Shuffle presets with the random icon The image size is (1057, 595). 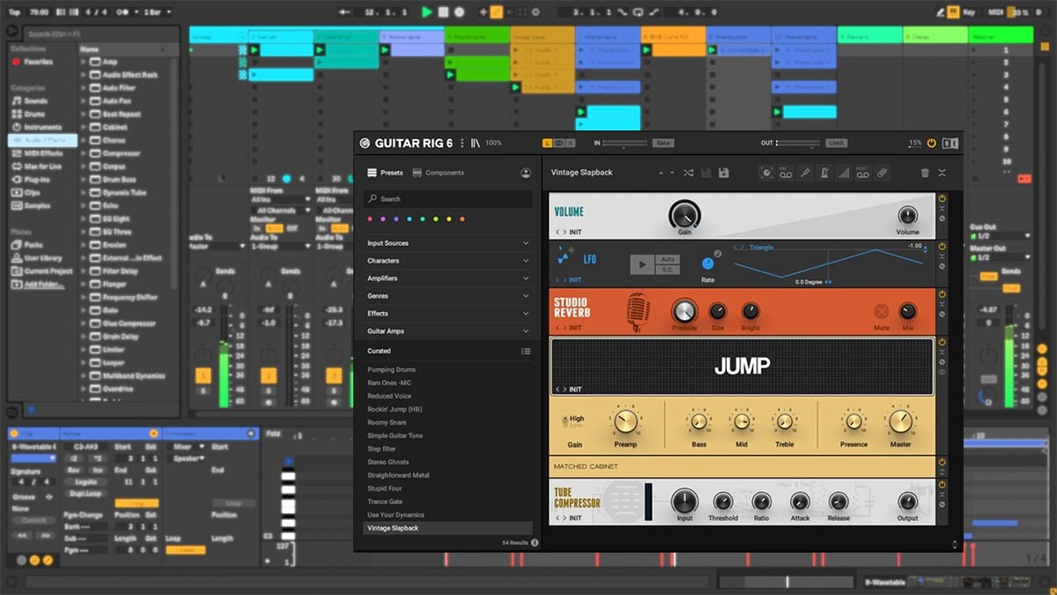(688, 173)
